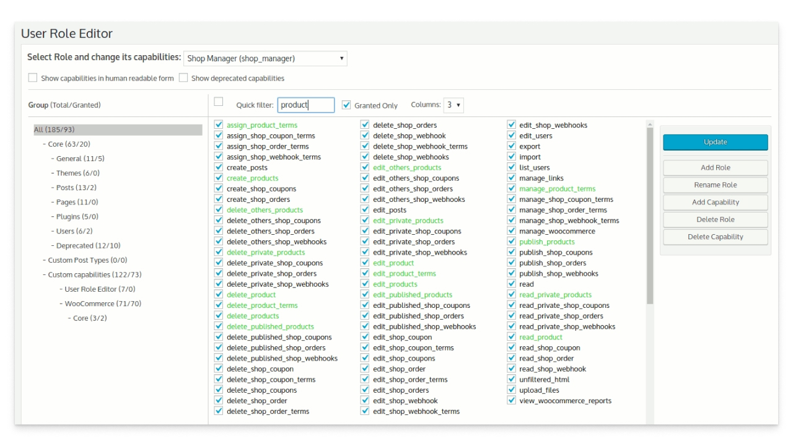Tick the select-all checkbox beside Quick filter
The width and height of the screenshot is (793, 446).
(x=219, y=102)
